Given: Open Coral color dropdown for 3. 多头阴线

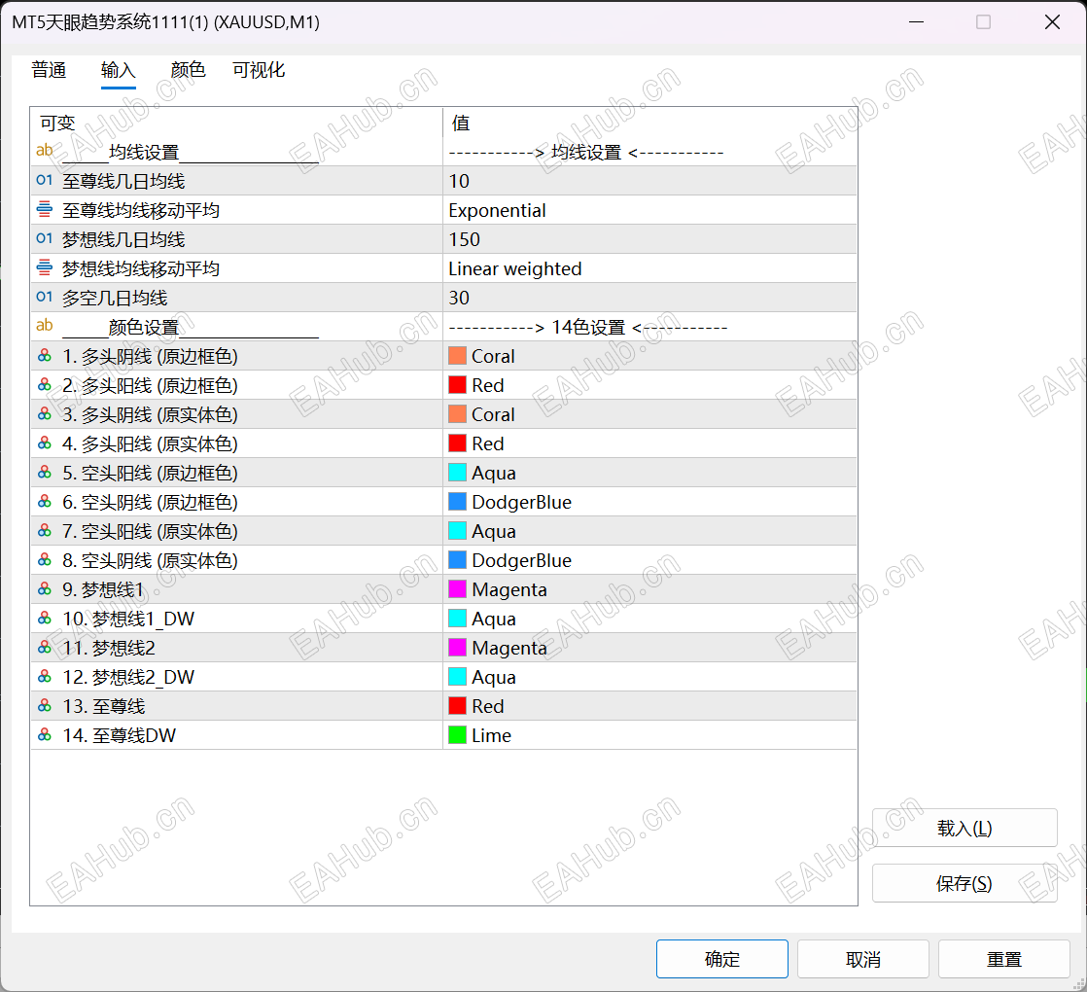Looking at the screenshot, I should click(649, 414).
